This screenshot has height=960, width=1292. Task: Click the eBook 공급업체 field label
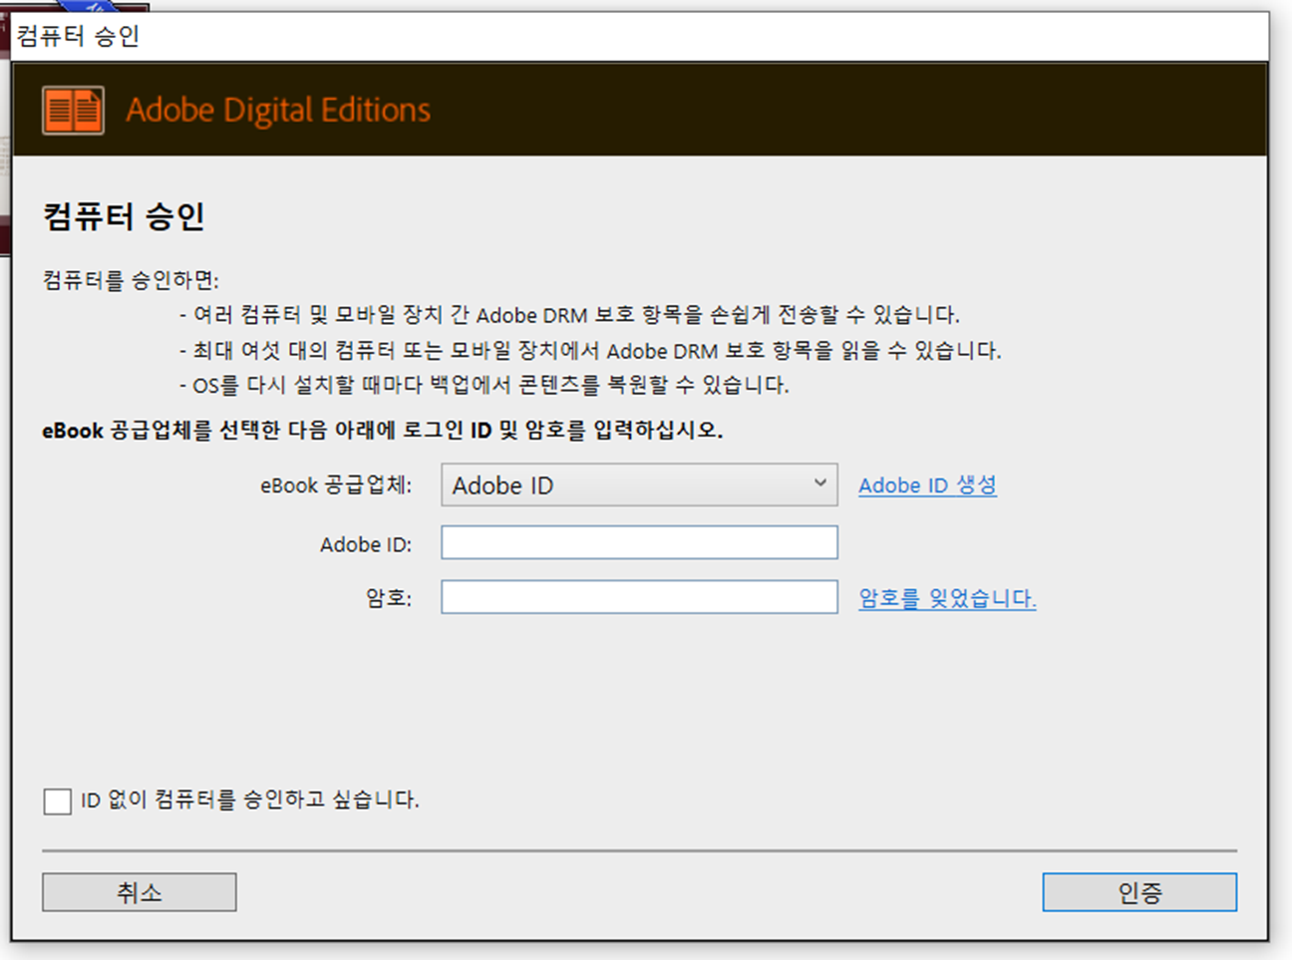[x=336, y=485]
